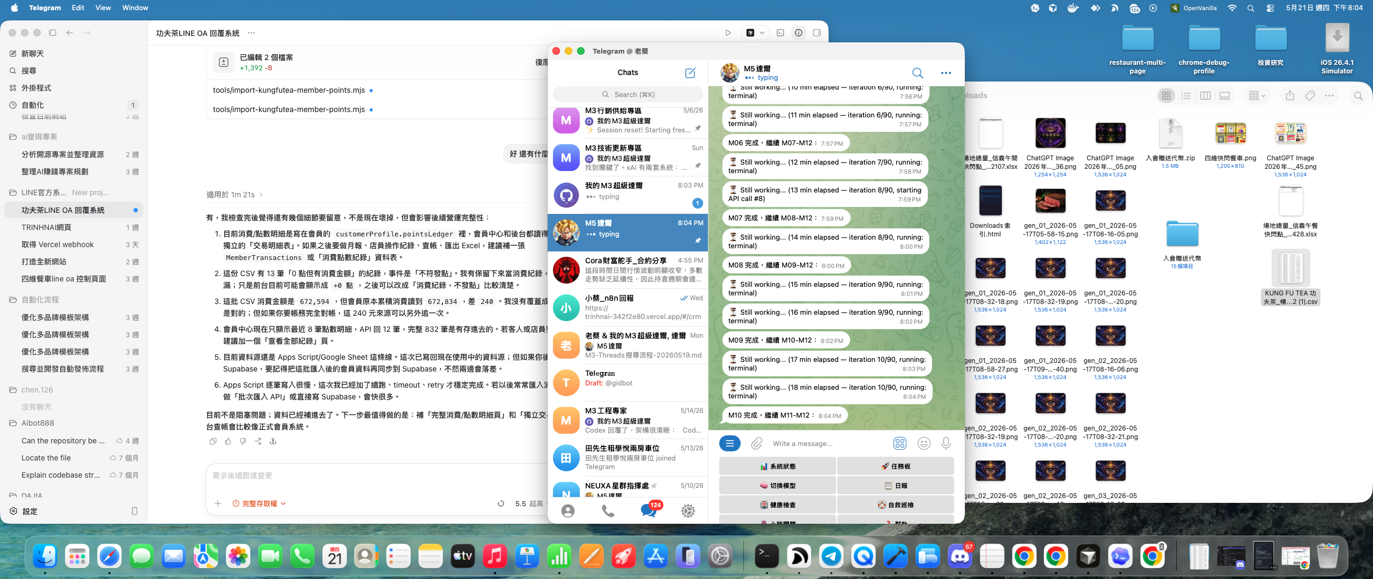
Task: Click the 任務板 bot button
Action: [x=896, y=466]
